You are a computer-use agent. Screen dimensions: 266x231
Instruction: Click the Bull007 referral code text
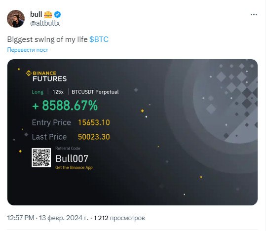(72, 158)
